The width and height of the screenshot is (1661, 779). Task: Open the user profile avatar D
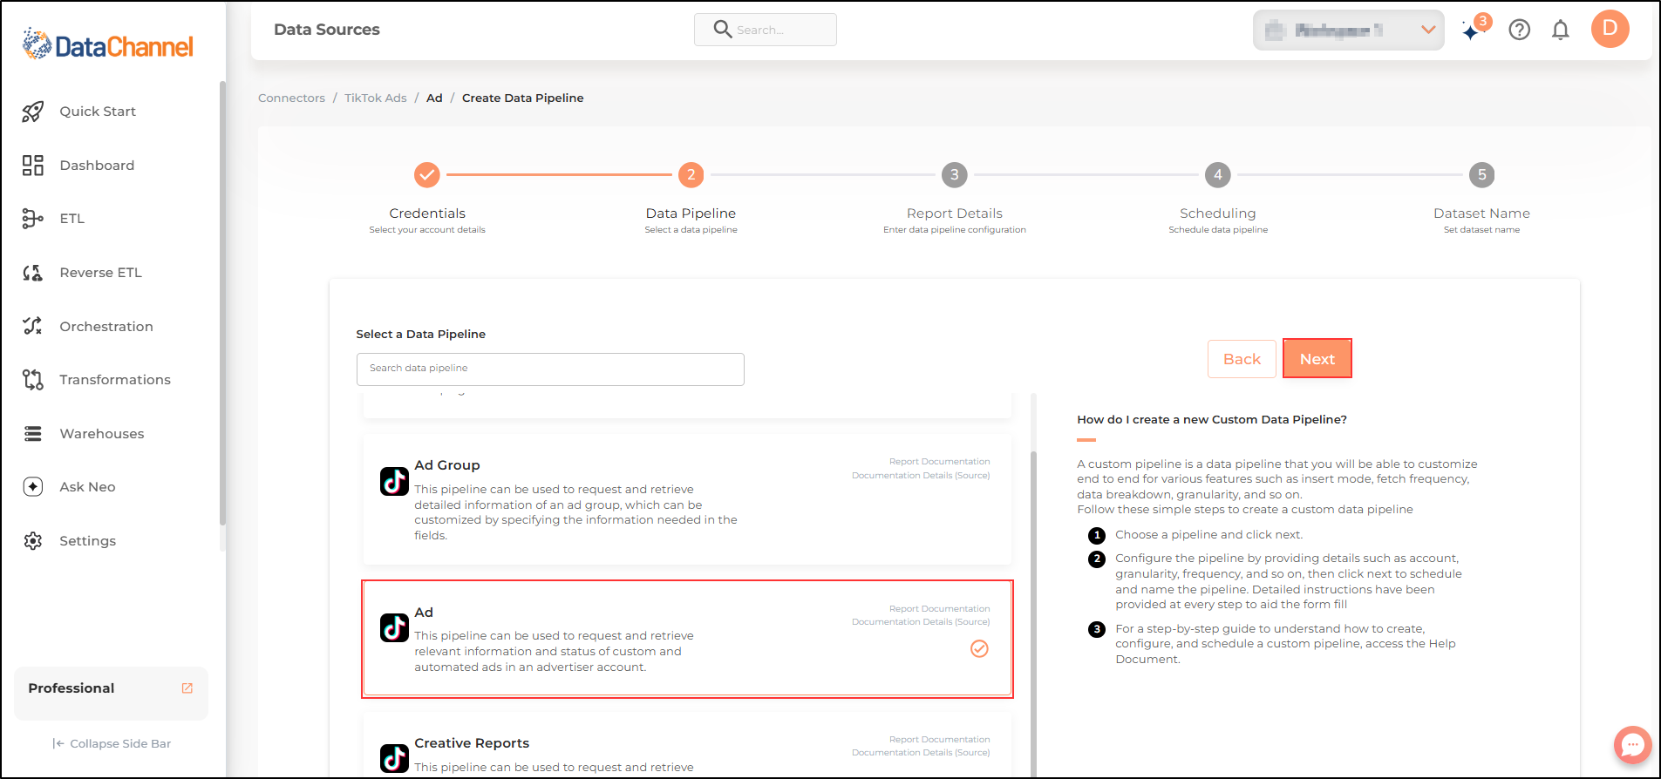[x=1610, y=29]
